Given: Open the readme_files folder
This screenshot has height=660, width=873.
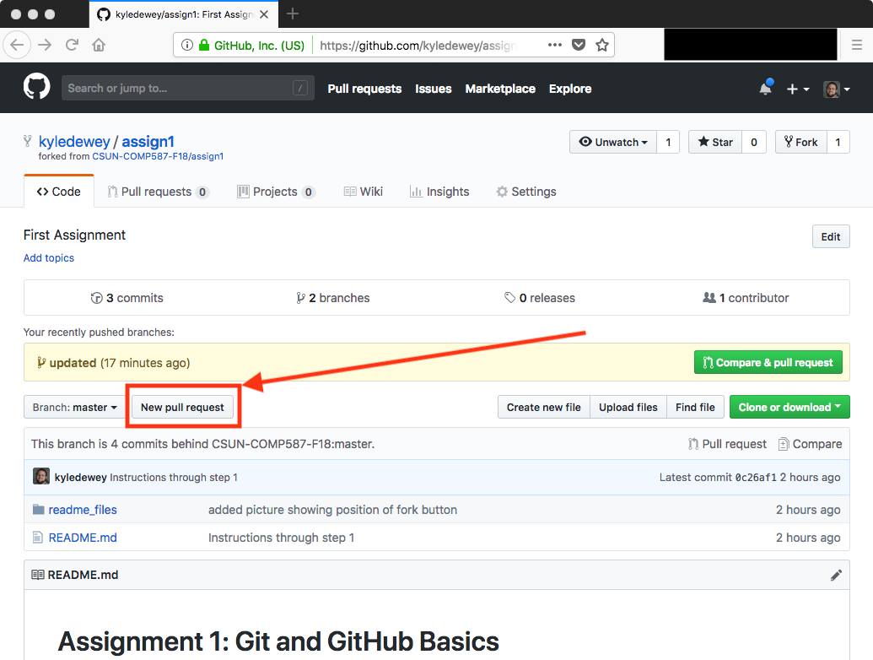Looking at the screenshot, I should click(83, 510).
